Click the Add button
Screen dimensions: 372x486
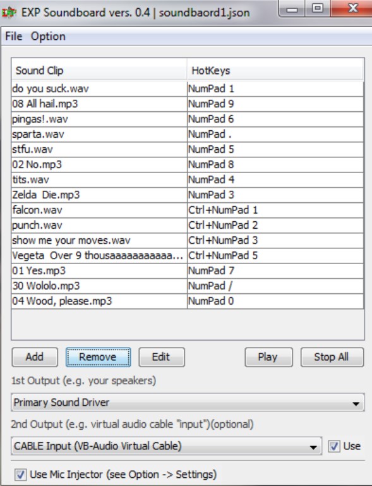(35, 357)
